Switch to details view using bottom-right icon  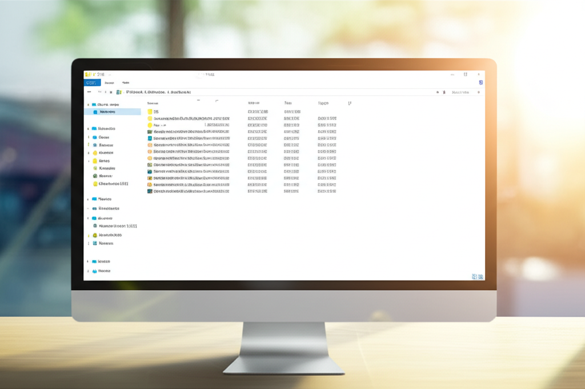pyautogui.click(x=474, y=276)
